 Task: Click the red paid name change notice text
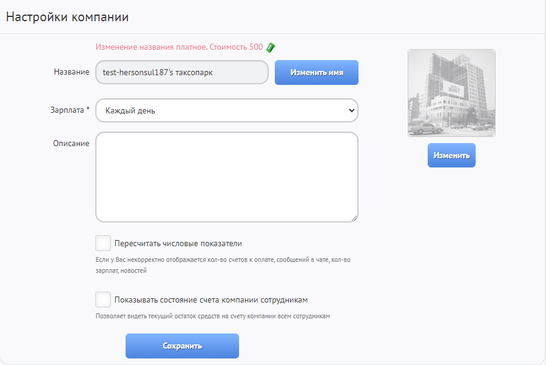179,47
